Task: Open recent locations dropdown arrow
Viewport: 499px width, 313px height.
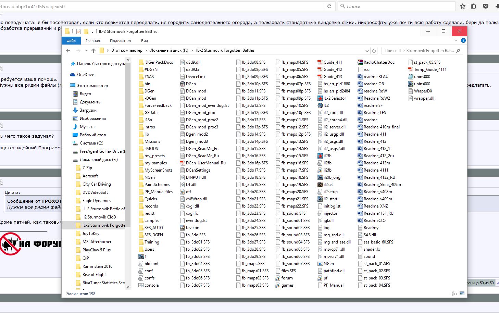Action: (86, 51)
